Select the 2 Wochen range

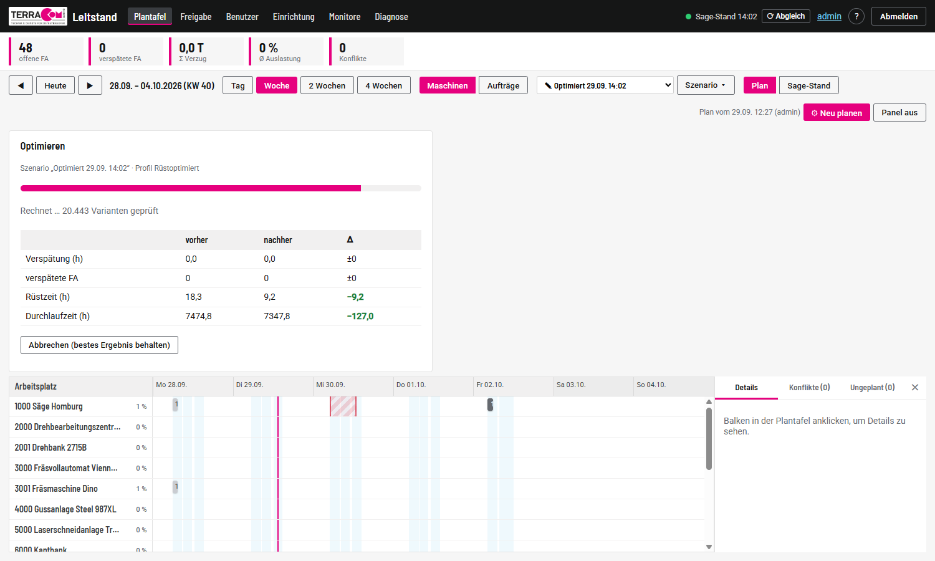click(327, 85)
